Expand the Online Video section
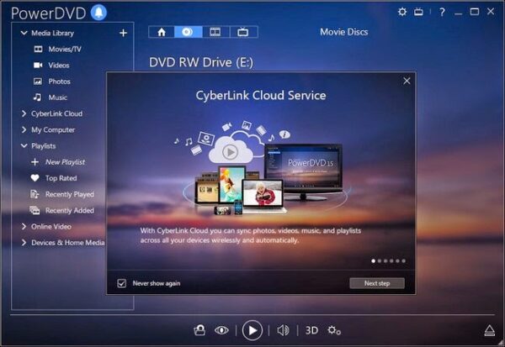This screenshot has height=347, width=505. (24, 226)
